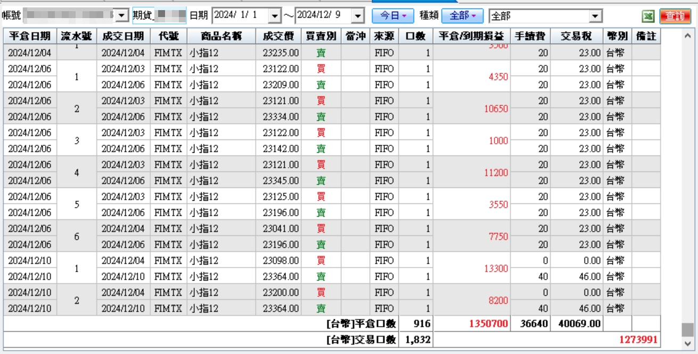Click the 期貨 account type field
Viewport: 698px width, 354px height.
pyautogui.click(x=159, y=15)
